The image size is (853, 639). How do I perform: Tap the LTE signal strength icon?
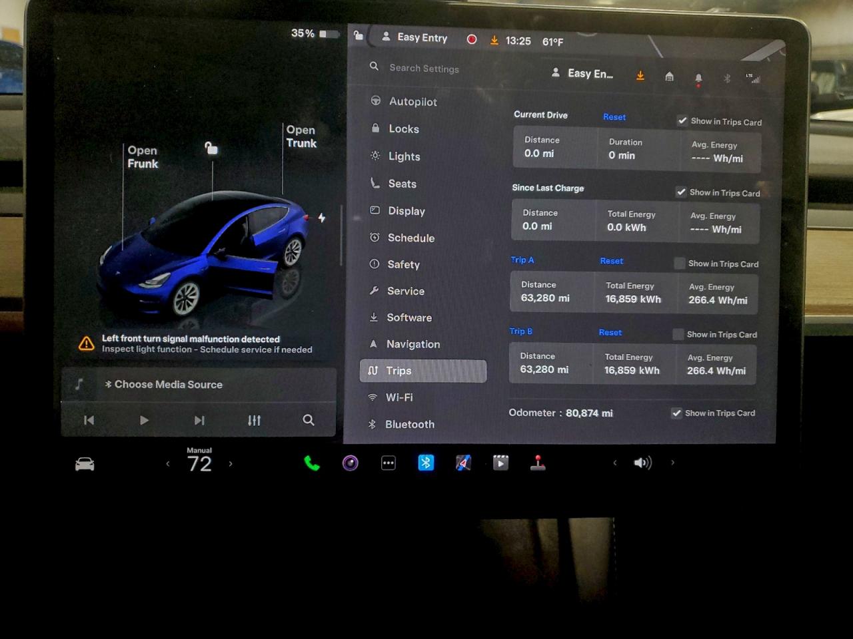pyautogui.click(x=753, y=79)
